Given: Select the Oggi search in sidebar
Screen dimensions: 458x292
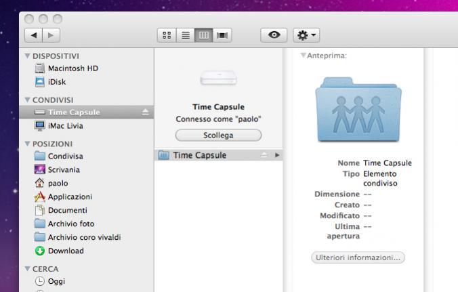Looking at the screenshot, I should click(87, 281).
